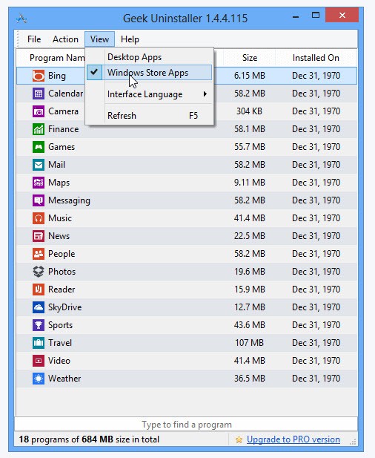The height and width of the screenshot is (458, 375).
Task: Click the Mail envelope icon
Action: click(39, 165)
